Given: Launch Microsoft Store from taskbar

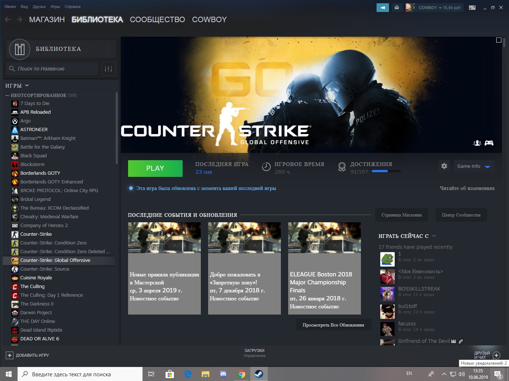Looking at the screenshot, I should pyautogui.click(x=170, y=374).
